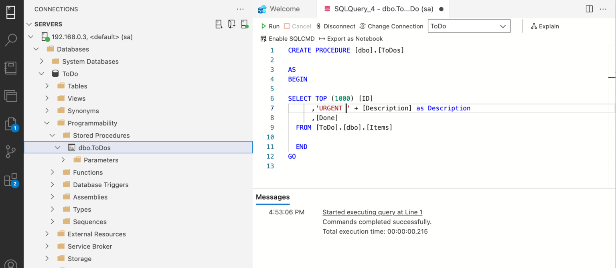Image resolution: width=616 pixels, height=268 pixels.
Task: Select the Messages tab
Action: (x=273, y=197)
